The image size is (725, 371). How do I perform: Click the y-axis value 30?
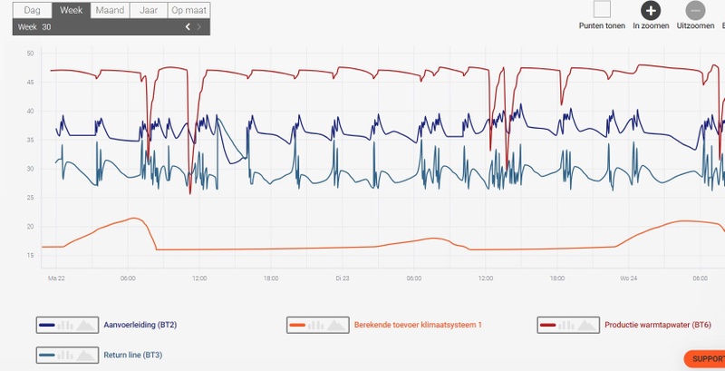(x=31, y=169)
